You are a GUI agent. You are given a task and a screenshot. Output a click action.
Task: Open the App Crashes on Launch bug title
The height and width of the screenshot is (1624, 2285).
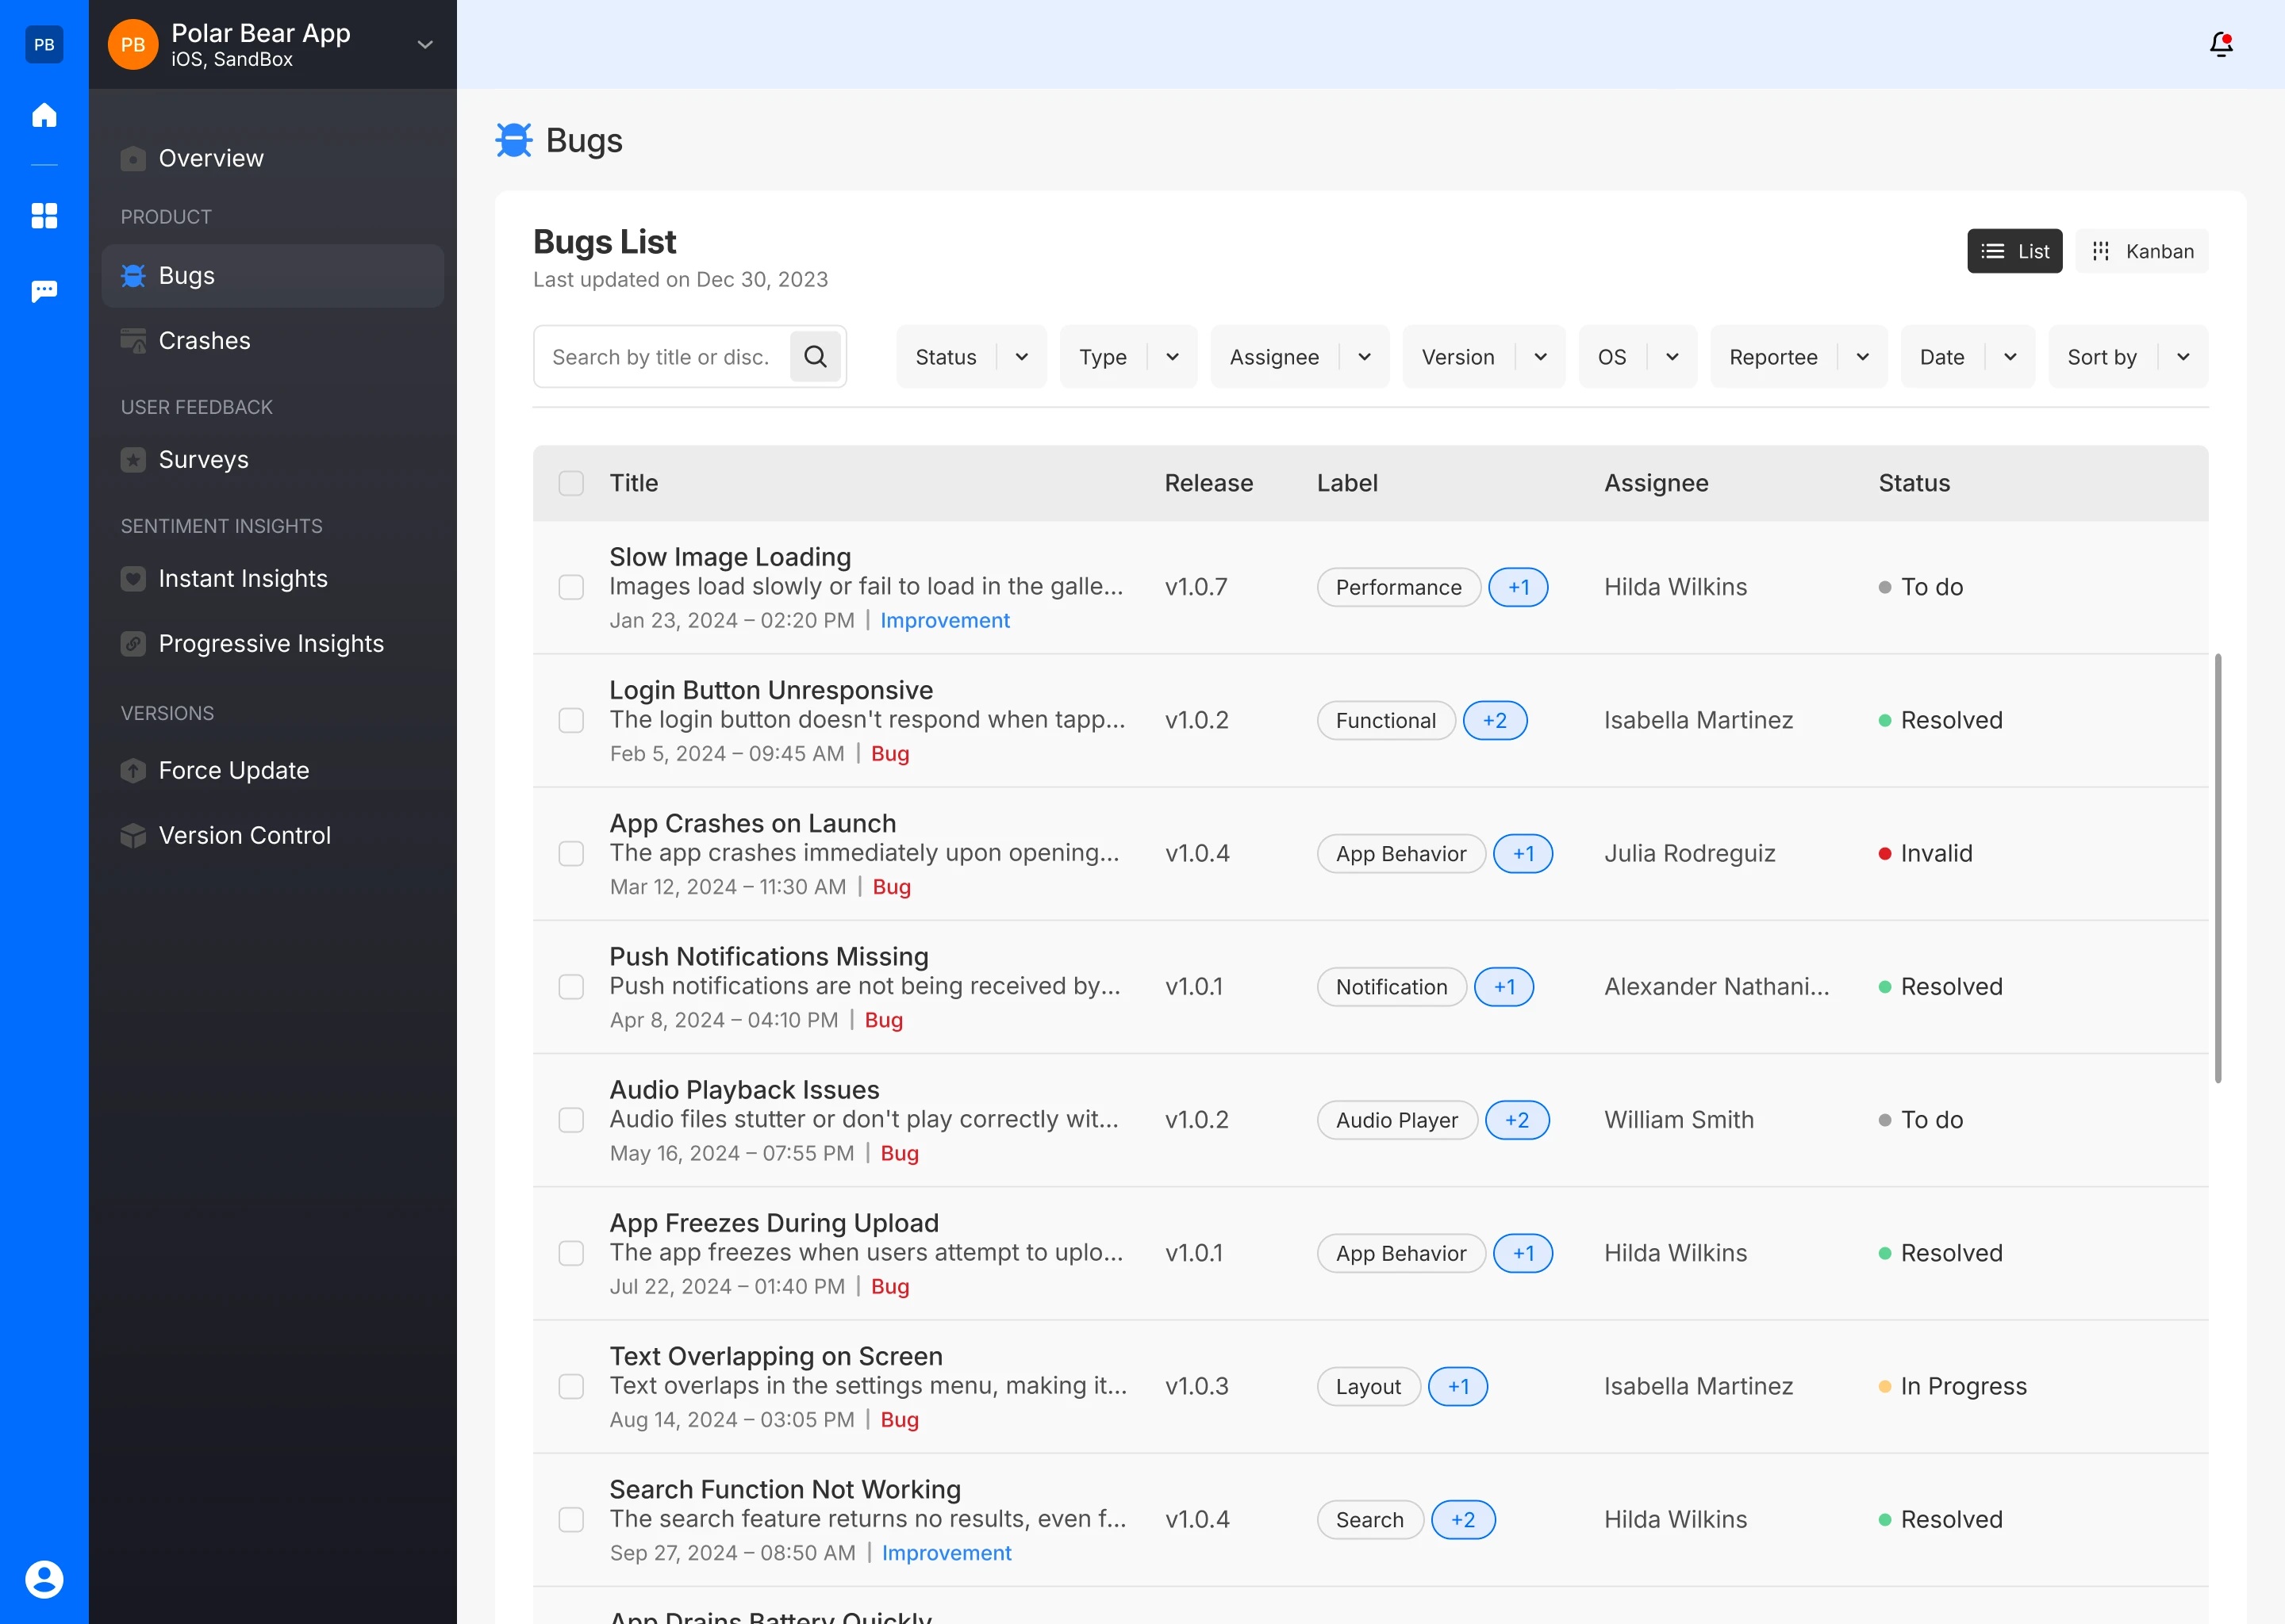(752, 824)
